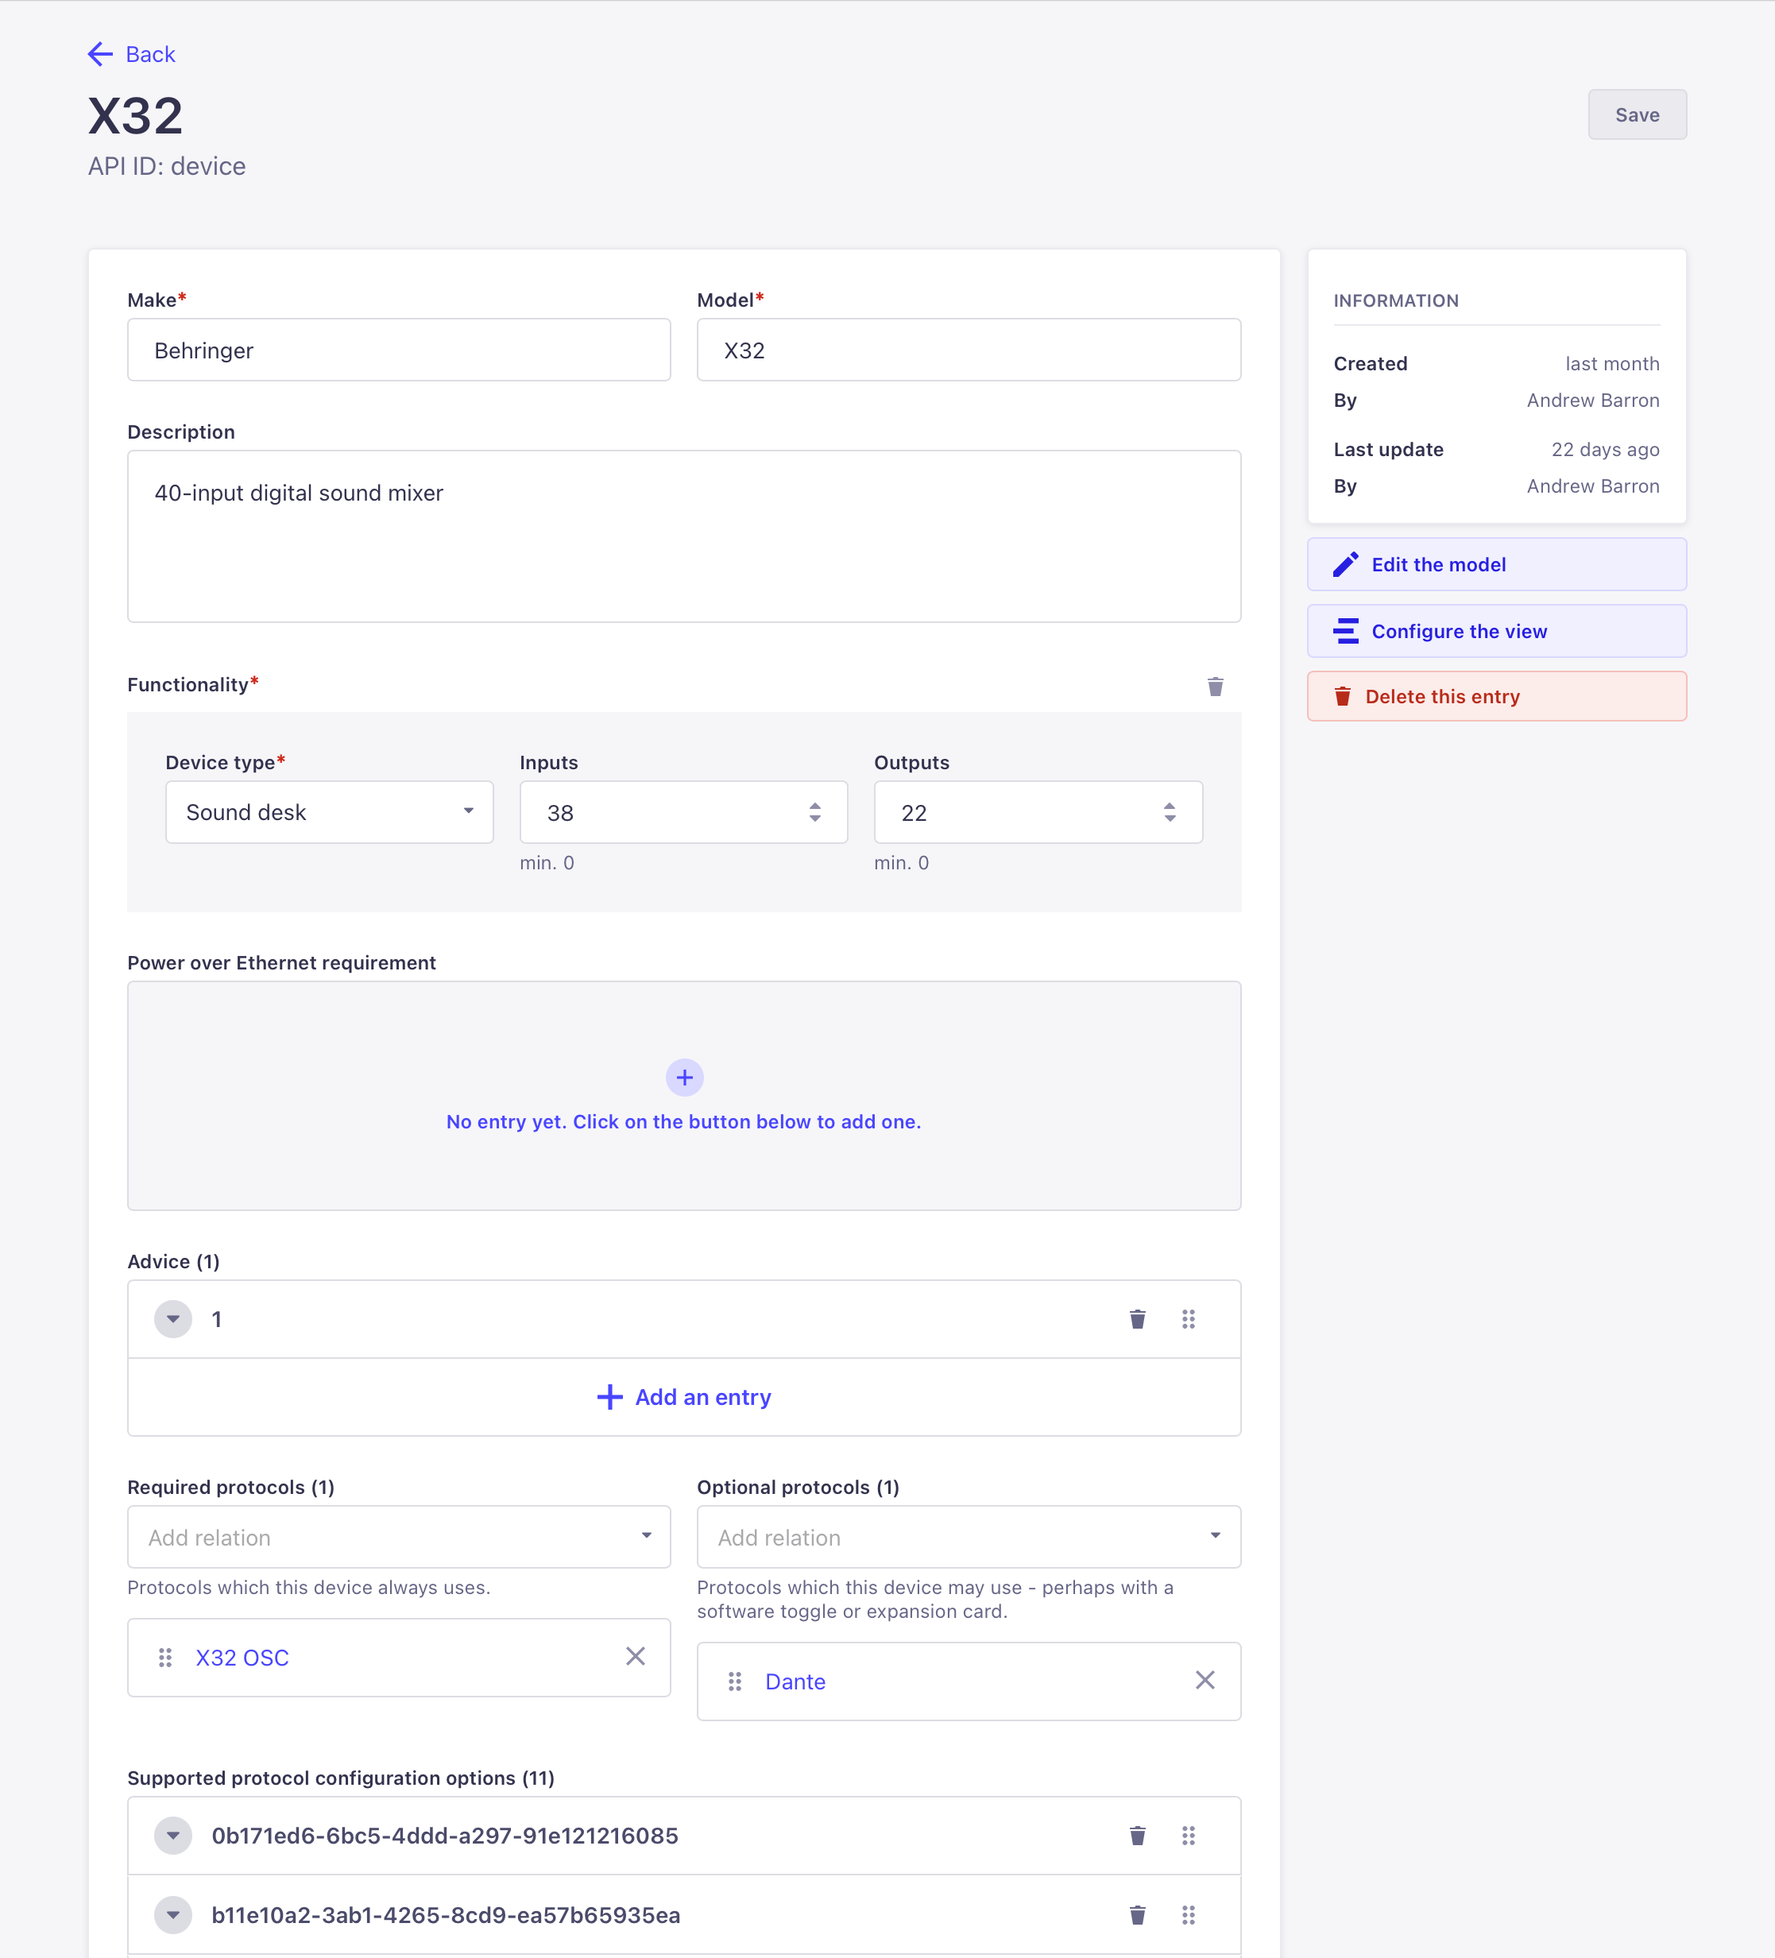Delete the Functionality section via trash icon
Viewport: 1775px width, 1958px height.
tap(1215, 686)
